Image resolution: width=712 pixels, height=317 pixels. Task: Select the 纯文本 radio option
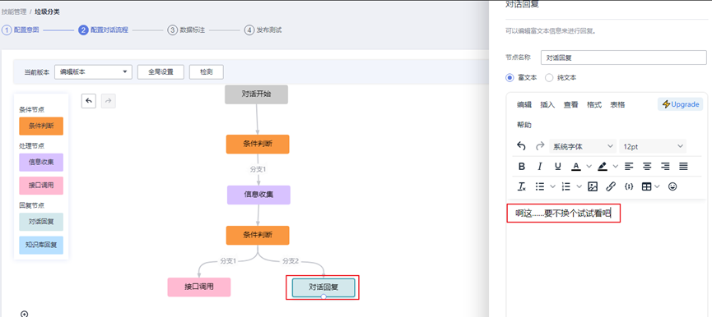tap(549, 77)
